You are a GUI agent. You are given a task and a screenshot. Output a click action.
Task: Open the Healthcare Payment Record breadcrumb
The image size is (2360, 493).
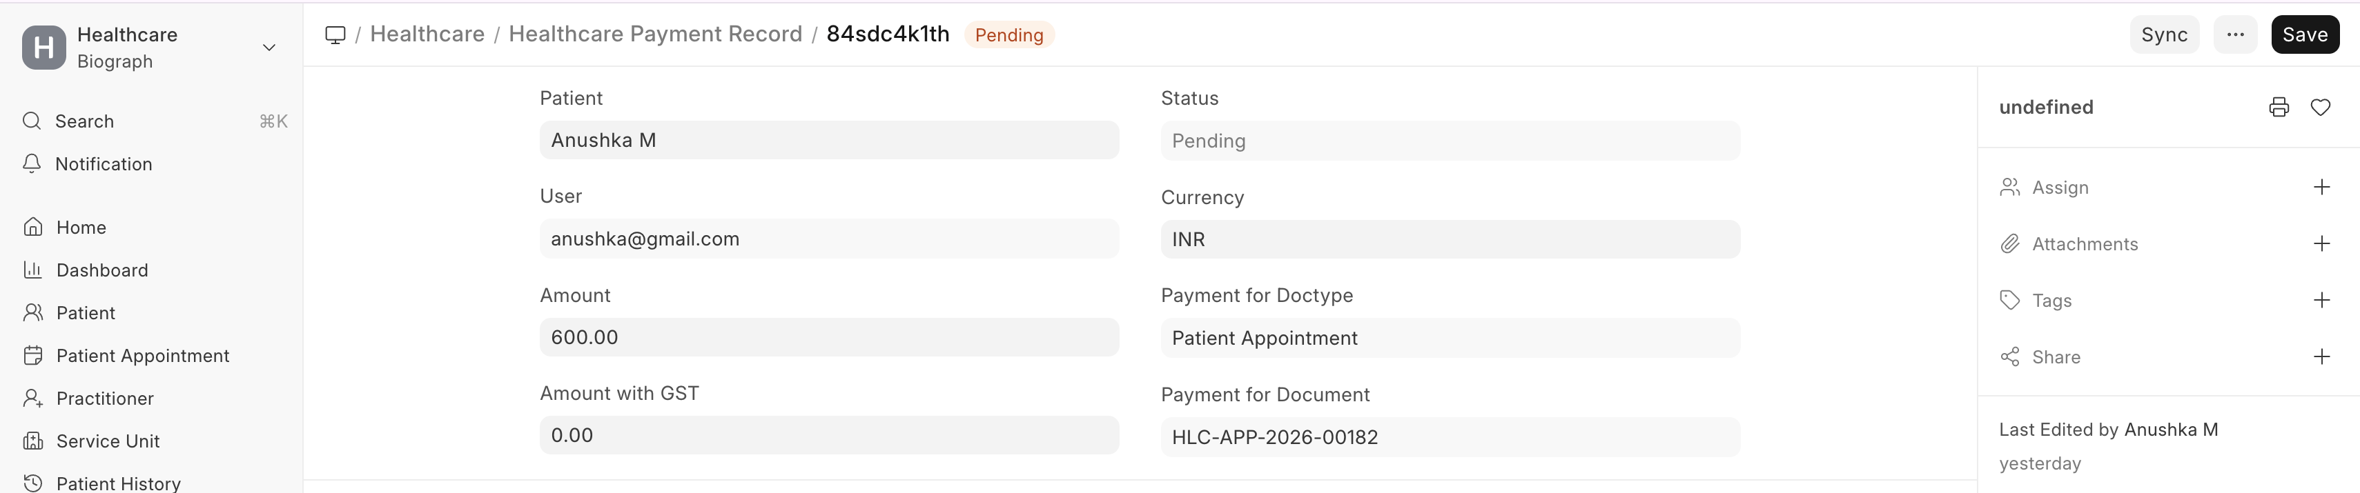[x=656, y=34]
